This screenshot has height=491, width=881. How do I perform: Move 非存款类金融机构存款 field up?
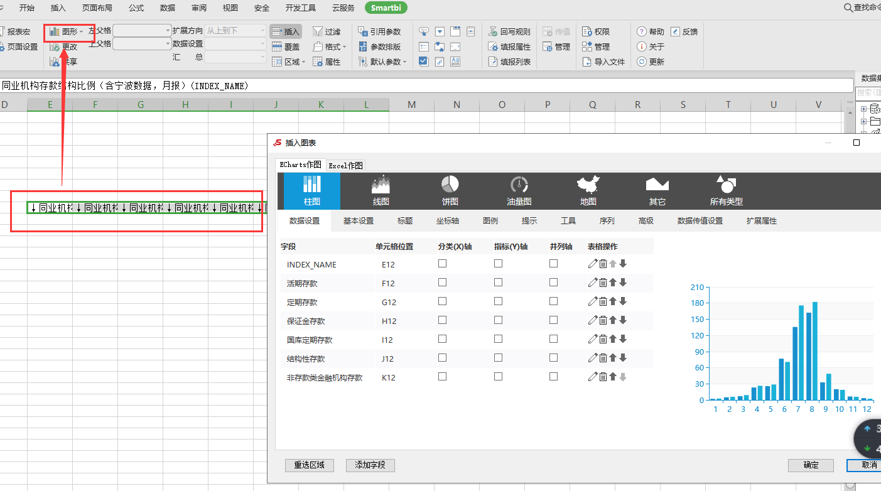613,377
